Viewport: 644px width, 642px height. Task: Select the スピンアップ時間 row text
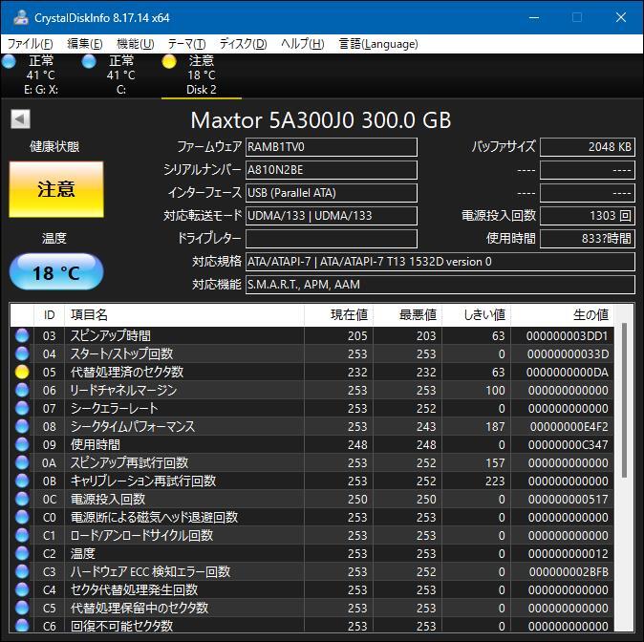click(x=111, y=335)
